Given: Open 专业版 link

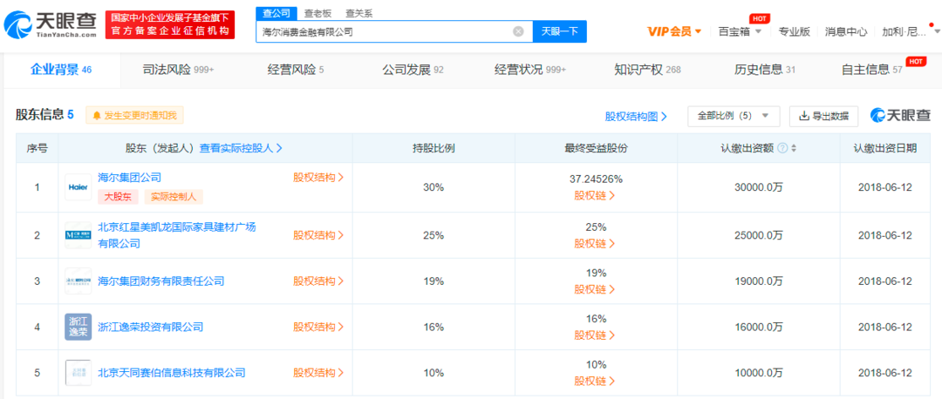Looking at the screenshot, I should [795, 31].
